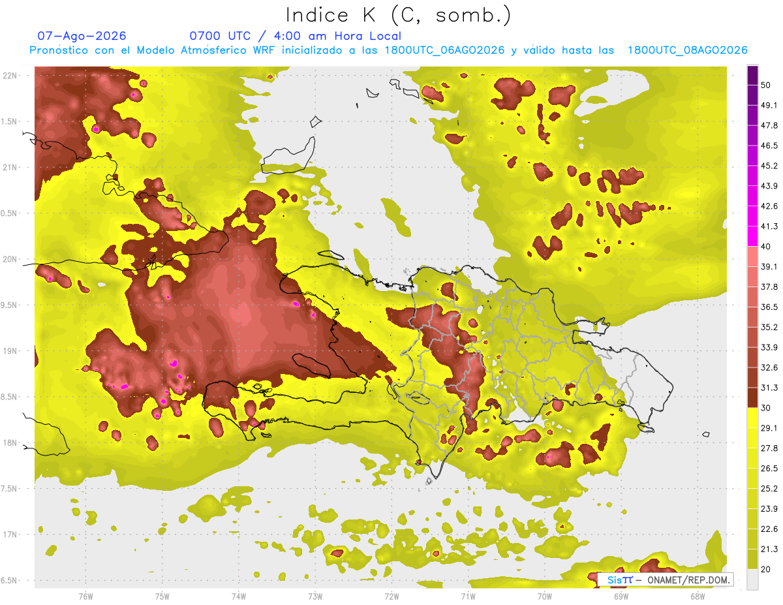Click the longitude axis label '70W'
The height and width of the screenshot is (605, 783).
coord(544,597)
